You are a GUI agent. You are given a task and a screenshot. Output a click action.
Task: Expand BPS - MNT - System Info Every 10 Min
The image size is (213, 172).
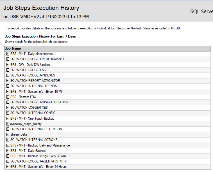8,92
